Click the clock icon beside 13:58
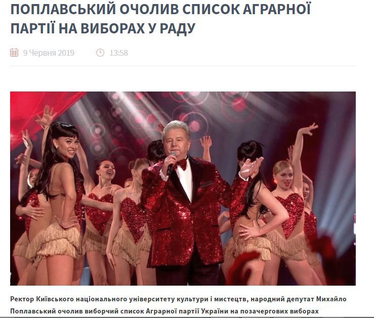Screen dimensions: 374x318 tap(100, 53)
